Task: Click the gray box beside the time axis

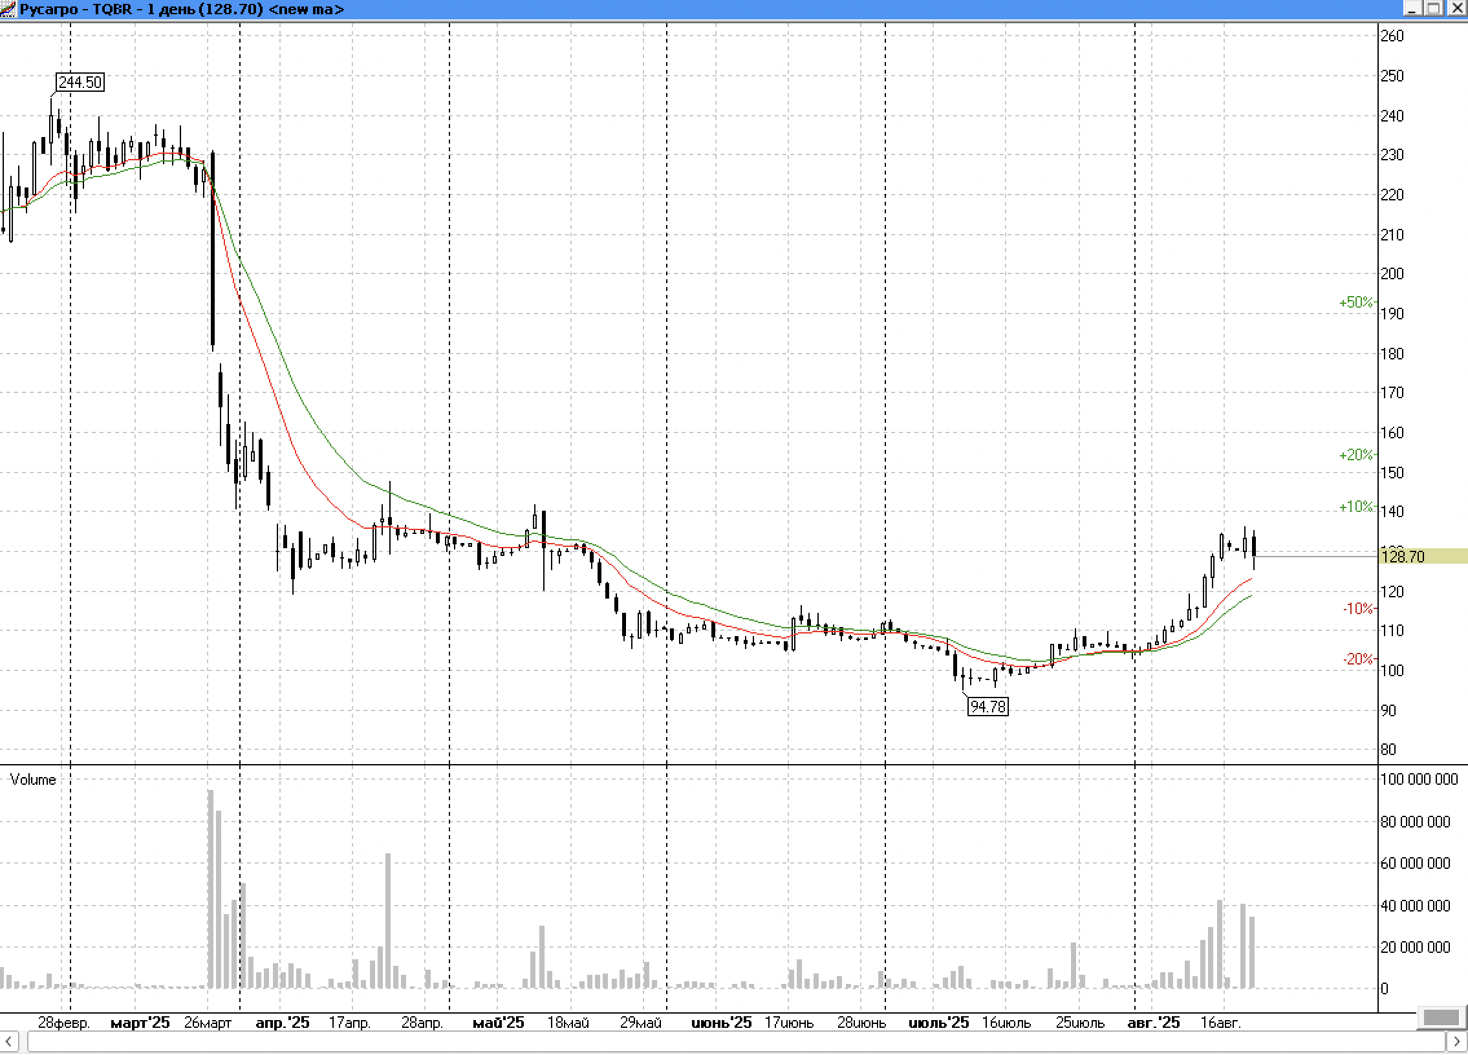Action: coord(1441,1018)
